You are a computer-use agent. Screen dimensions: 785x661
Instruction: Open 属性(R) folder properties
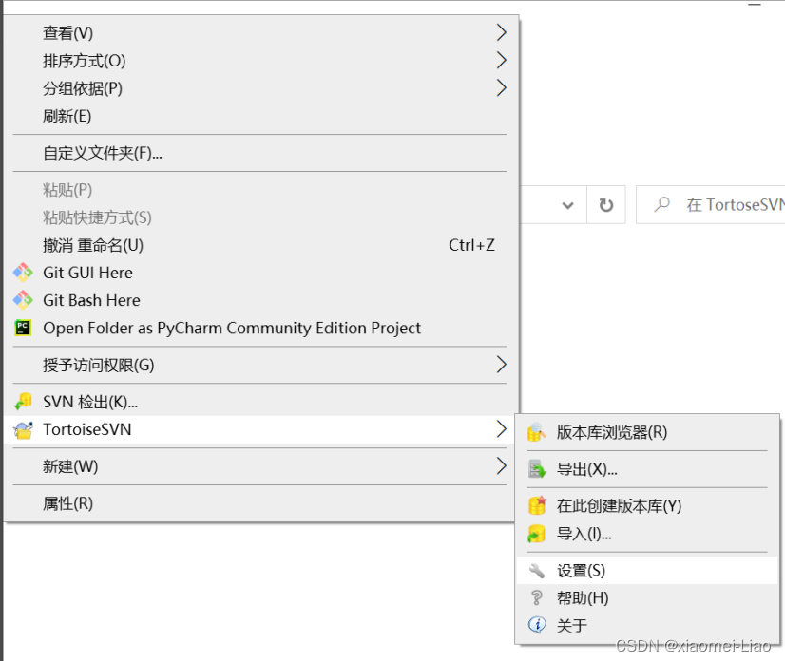260,503
